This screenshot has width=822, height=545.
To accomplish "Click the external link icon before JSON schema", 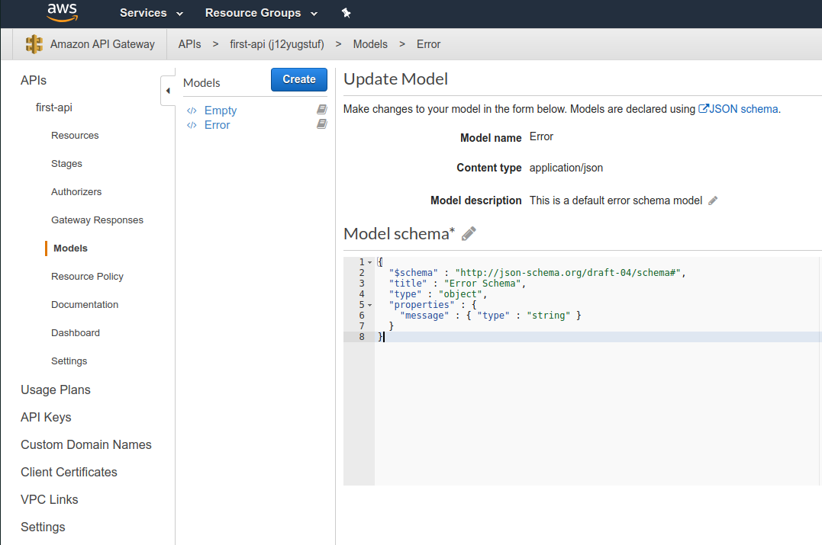I will [x=704, y=108].
